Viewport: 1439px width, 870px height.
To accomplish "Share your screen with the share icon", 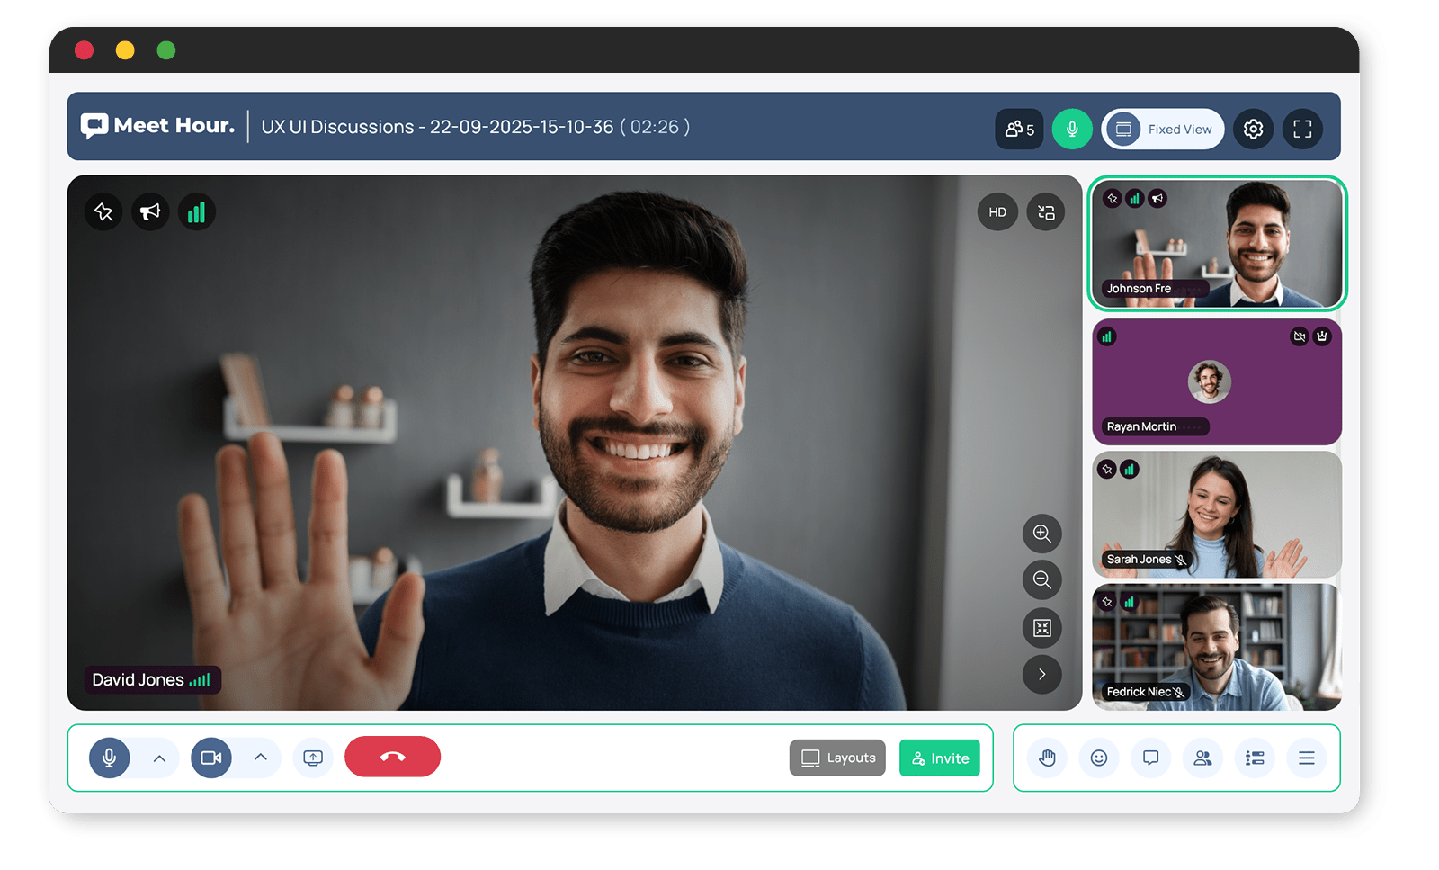I will coord(313,758).
